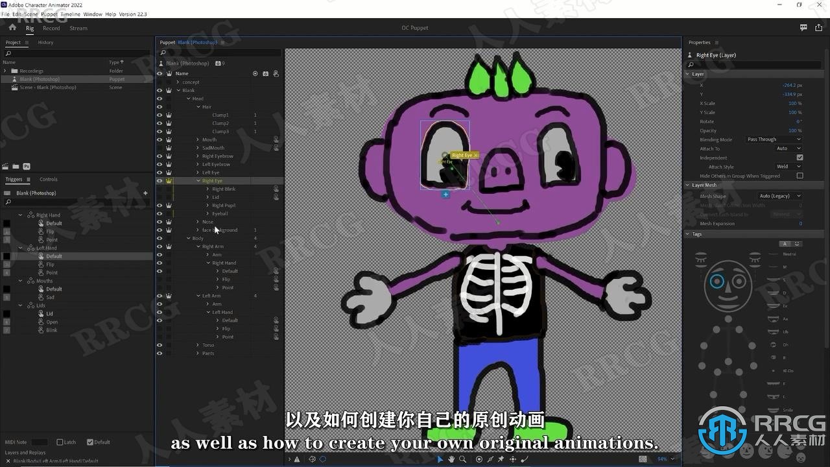Click the Project panel search field
Image resolution: width=830 pixels, height=467 pixels.
pos(78,53)
